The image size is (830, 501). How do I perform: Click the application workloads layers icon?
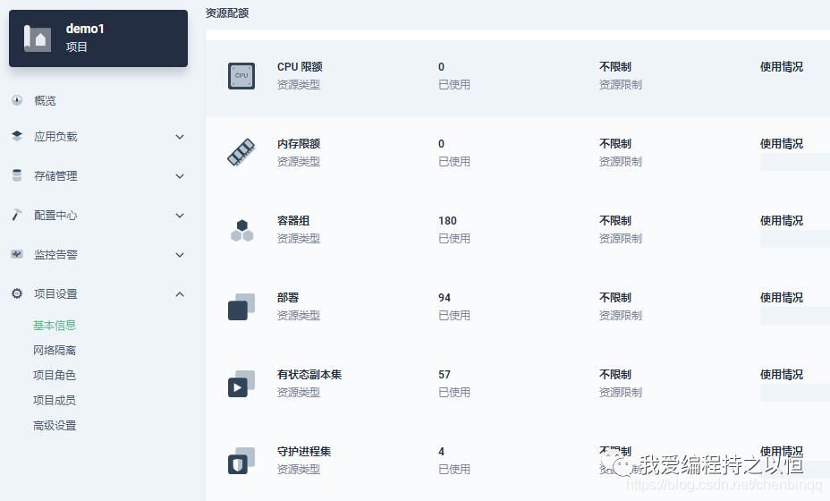[17, 136]
